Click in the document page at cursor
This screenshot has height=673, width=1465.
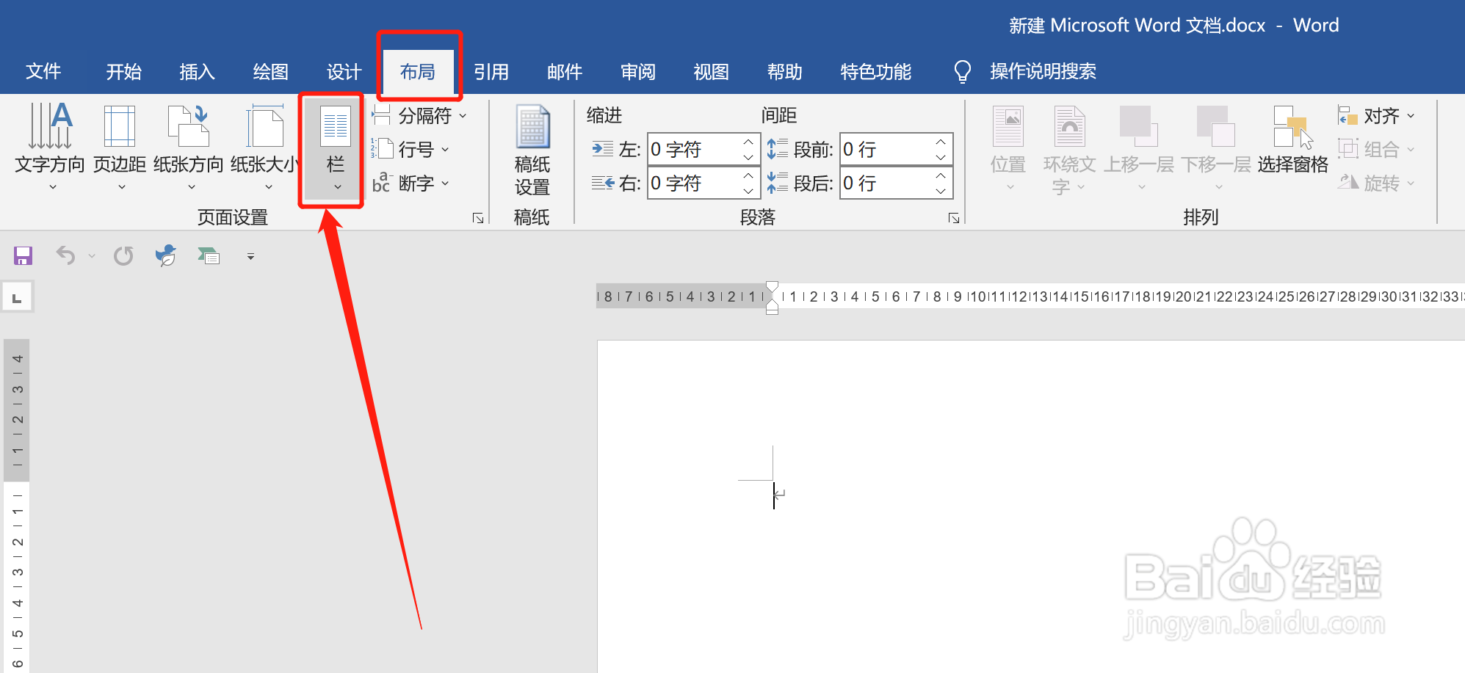(x=774, y=495)
